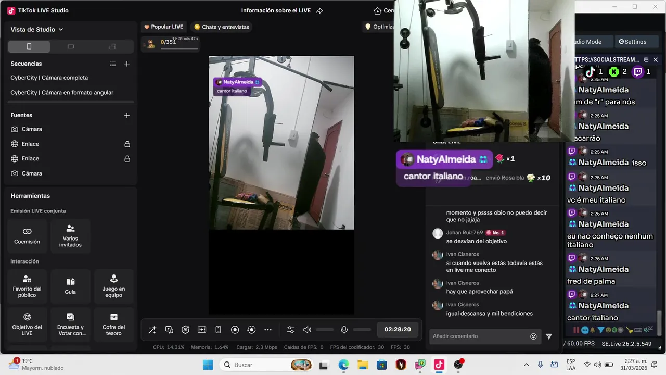Switch to Chats y entrevistas tab
The width and height of the screenshot is (666, 375).
point(222,27)
